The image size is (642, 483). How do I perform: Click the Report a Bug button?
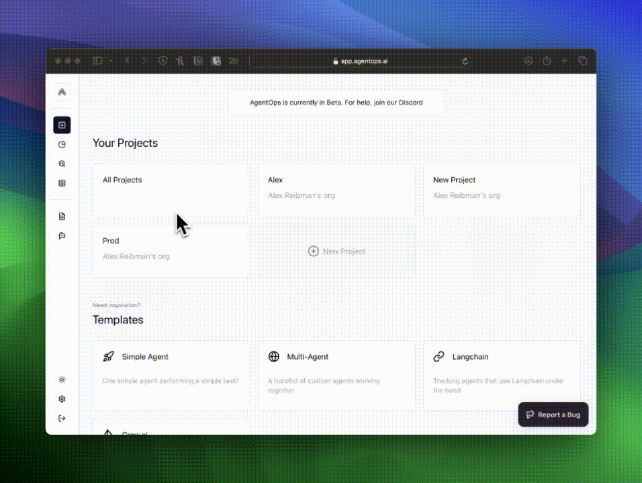(x=553, y=415)
